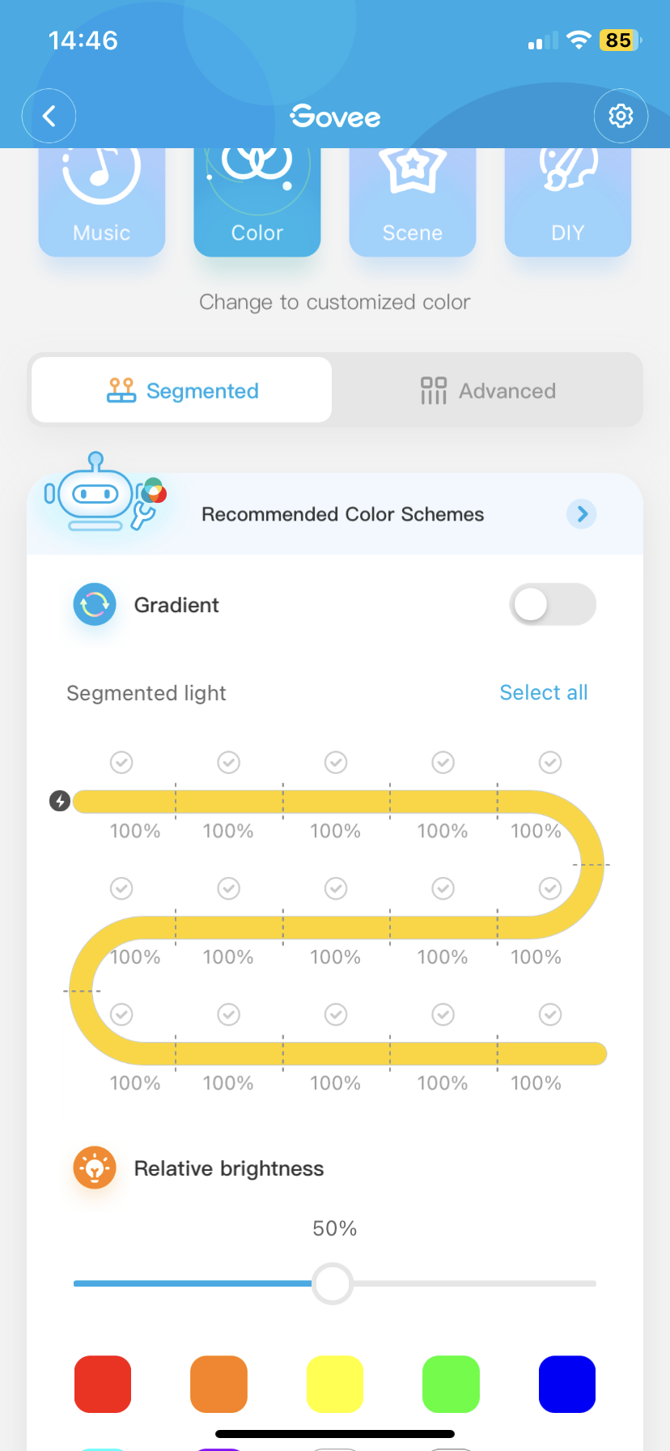
Task: Open device settings gear icon
Action: pyautogui.click(x=621, y=116)
